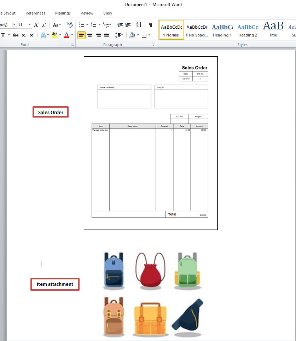This screenshot has width=296, height=341.
Task: Apply the No Spacing style
Action: [197, 30]
